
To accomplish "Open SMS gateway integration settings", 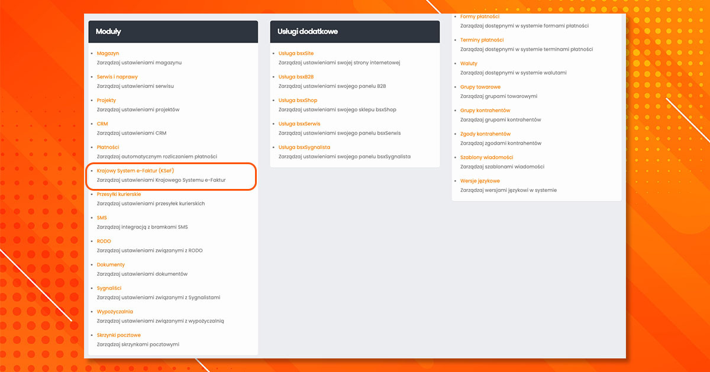I will [x=102, y=218].
